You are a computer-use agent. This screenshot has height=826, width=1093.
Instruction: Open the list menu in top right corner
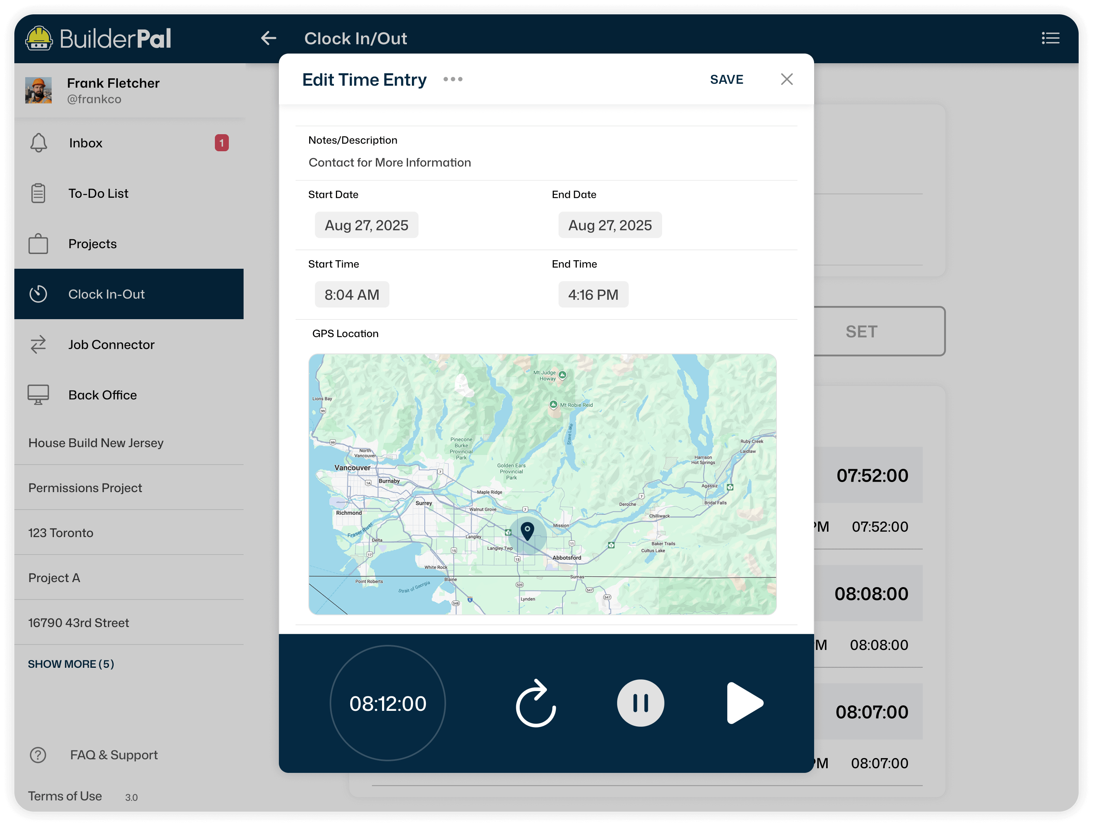[x=1050, y=38]
